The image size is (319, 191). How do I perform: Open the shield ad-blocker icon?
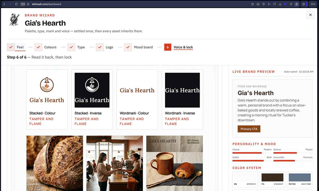(x=263, y=4)
